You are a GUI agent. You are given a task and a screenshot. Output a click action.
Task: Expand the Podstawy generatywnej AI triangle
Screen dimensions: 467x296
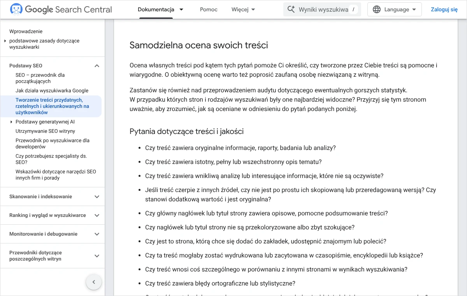coord(12,122)
